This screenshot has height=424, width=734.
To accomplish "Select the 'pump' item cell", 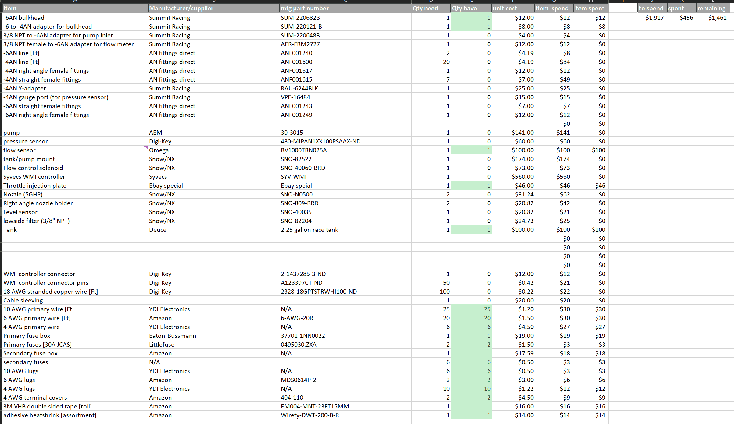I will 75,132.
